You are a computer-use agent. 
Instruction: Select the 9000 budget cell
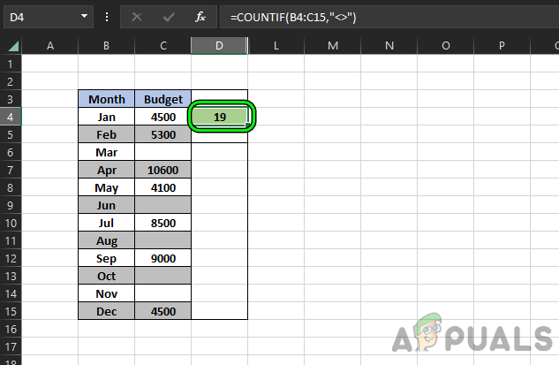(x=162, y=258)
